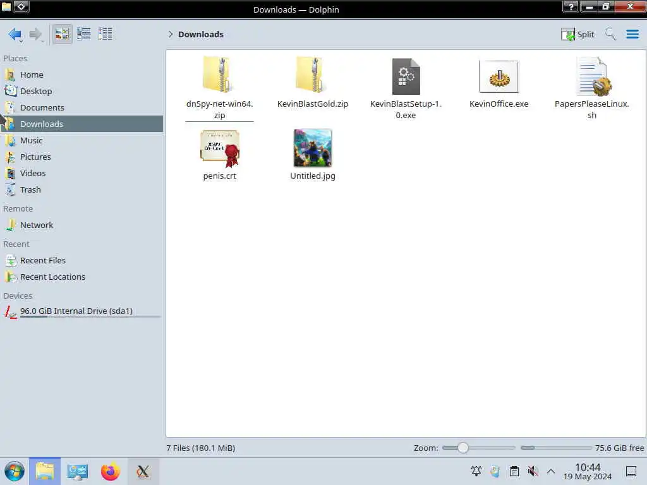647x485 pixels.
Task: Select the PapersPleaseLinux.sh script icon
Action: click(593, 76)
